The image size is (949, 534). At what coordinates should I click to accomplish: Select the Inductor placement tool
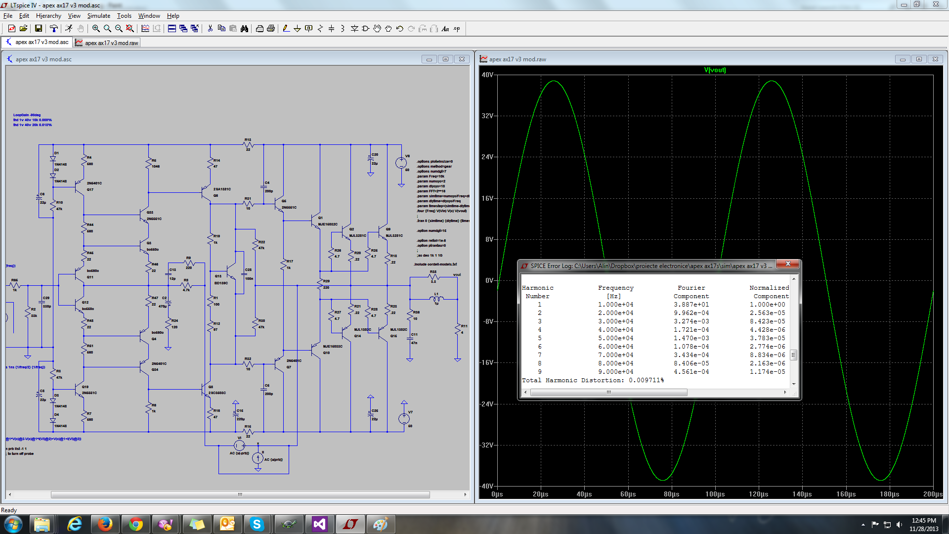click(343, 29)
